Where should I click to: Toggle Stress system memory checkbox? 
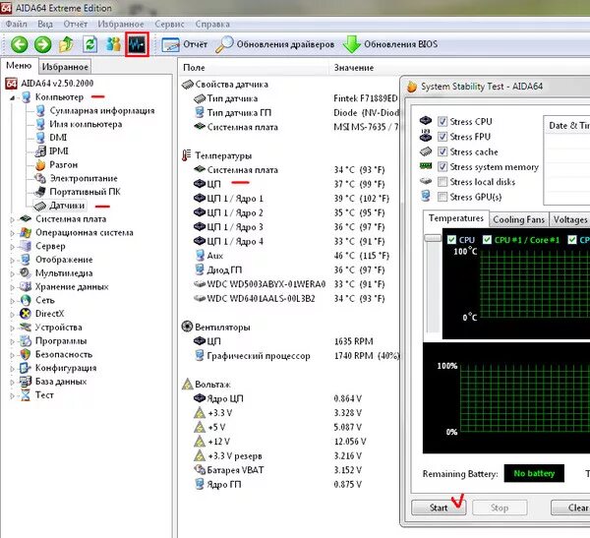click(x=442, y=167)
